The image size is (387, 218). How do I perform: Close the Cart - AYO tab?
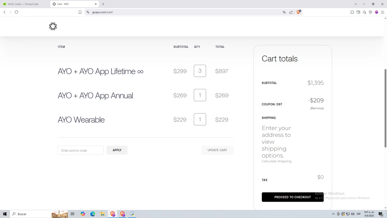click(96, 4)
